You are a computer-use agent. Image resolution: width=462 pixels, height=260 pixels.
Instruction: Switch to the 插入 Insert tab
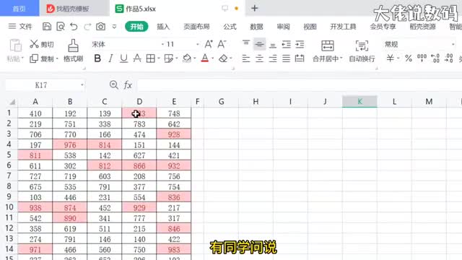coord(163,27)
